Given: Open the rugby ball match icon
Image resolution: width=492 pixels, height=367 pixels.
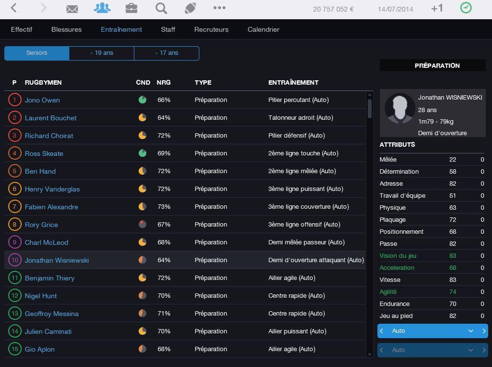Looking at the screenshot, I should click(x=190, y=8).
